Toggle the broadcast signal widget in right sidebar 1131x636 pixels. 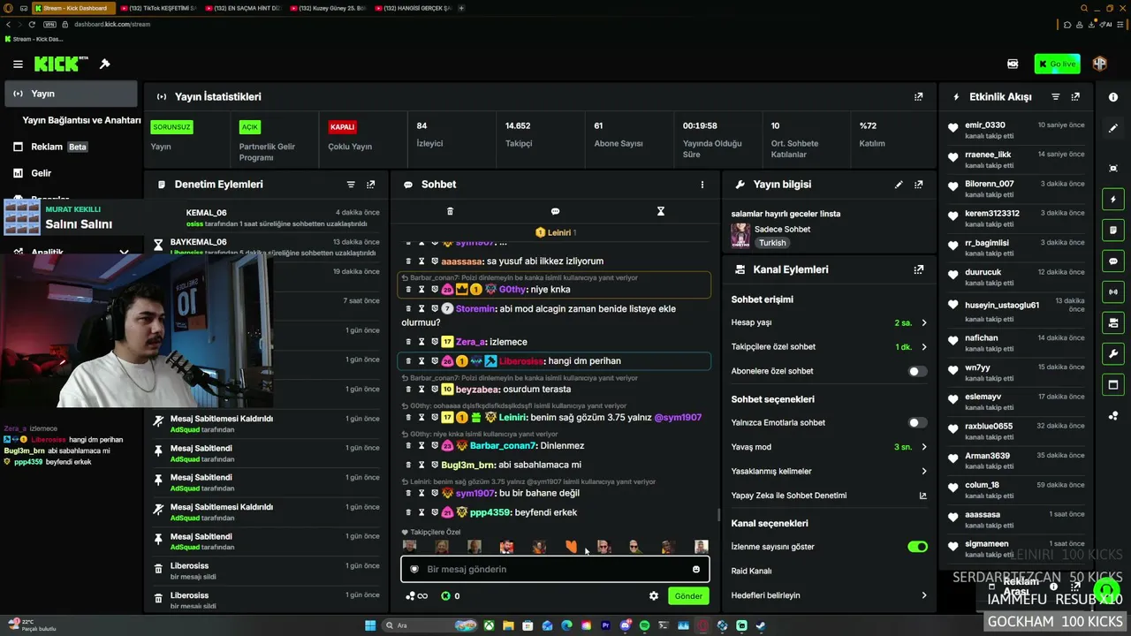coord(1113,291)
